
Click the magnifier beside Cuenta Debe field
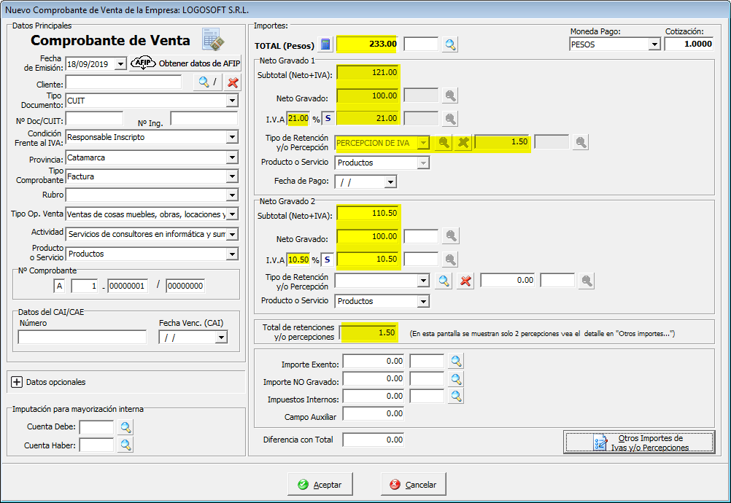coord(125,427)
